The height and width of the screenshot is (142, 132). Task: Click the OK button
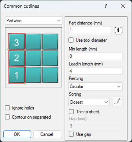click(x=17, y=134)
